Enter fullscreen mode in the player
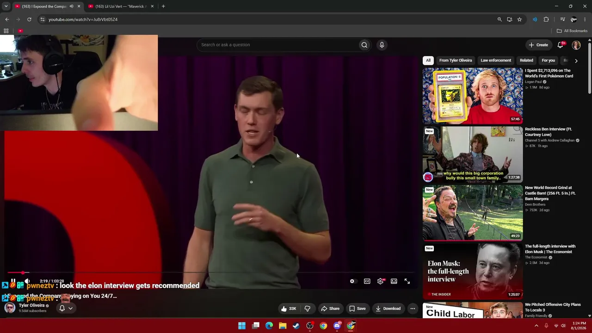Image resolution: width=592 pixels, height=333 pixels. coord(407,281)
